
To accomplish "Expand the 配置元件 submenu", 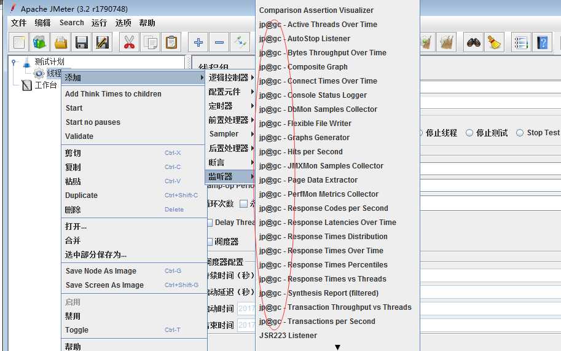I will (231, 92).
